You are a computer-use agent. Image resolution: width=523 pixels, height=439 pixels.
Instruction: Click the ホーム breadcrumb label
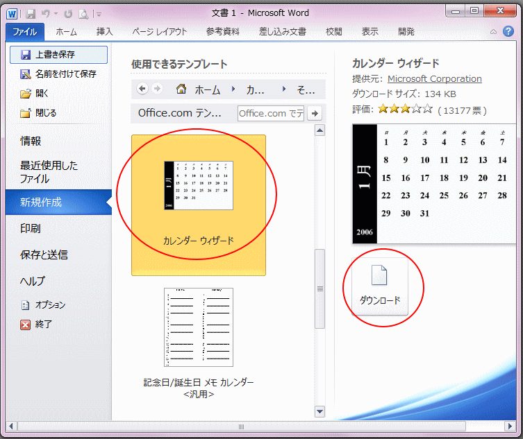208,89
